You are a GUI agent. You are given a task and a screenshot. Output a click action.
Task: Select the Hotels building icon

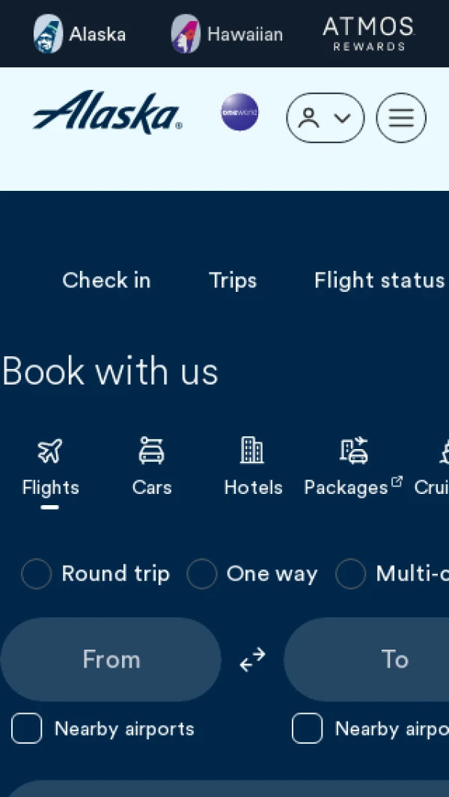[x=252, y=450]
